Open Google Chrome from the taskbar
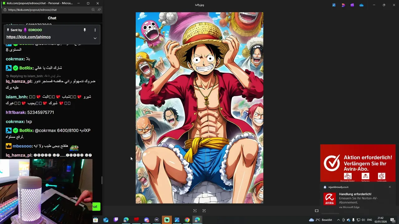This screenshot has height=224, width=399. pyautogui.click(x=187, y=220)
